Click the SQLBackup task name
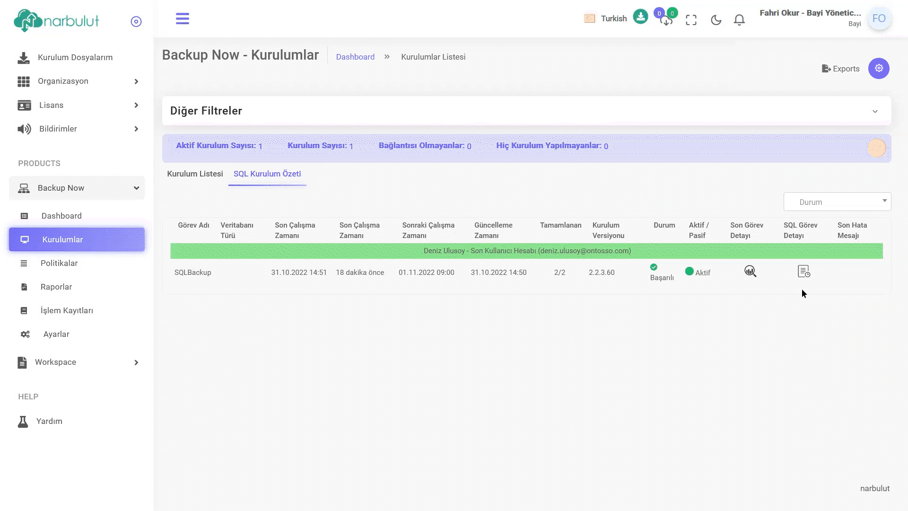The width and height of the screenshot is (908, 511). [193, 273]
